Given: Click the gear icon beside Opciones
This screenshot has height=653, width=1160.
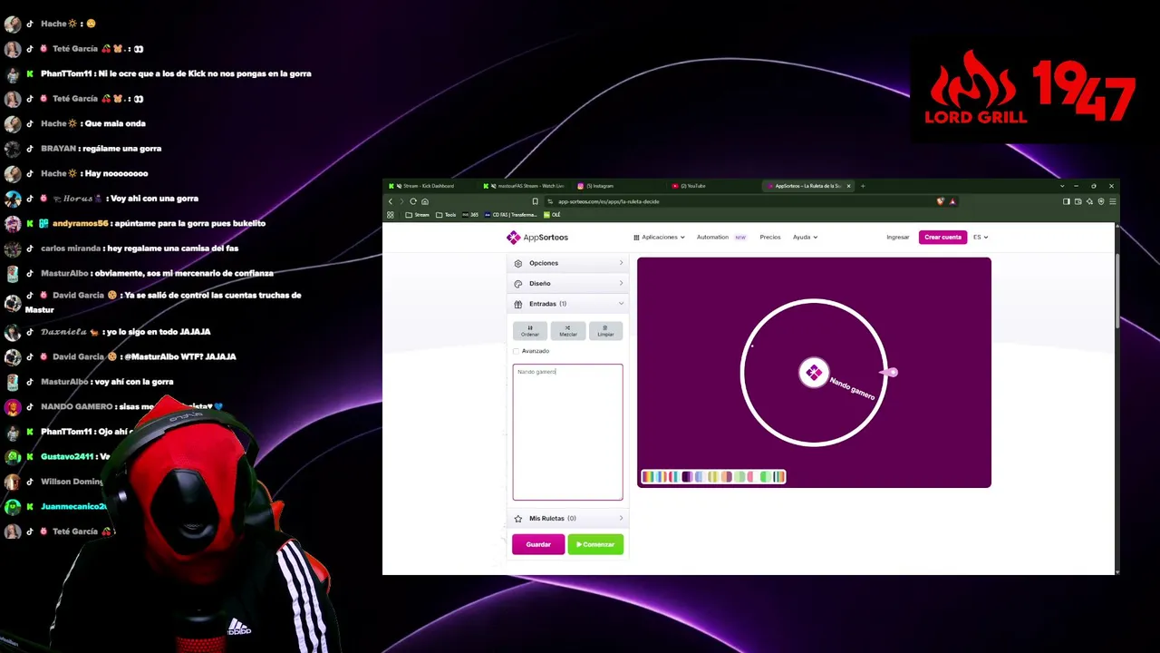Looking at the screenshot, I should click(518, 263).
